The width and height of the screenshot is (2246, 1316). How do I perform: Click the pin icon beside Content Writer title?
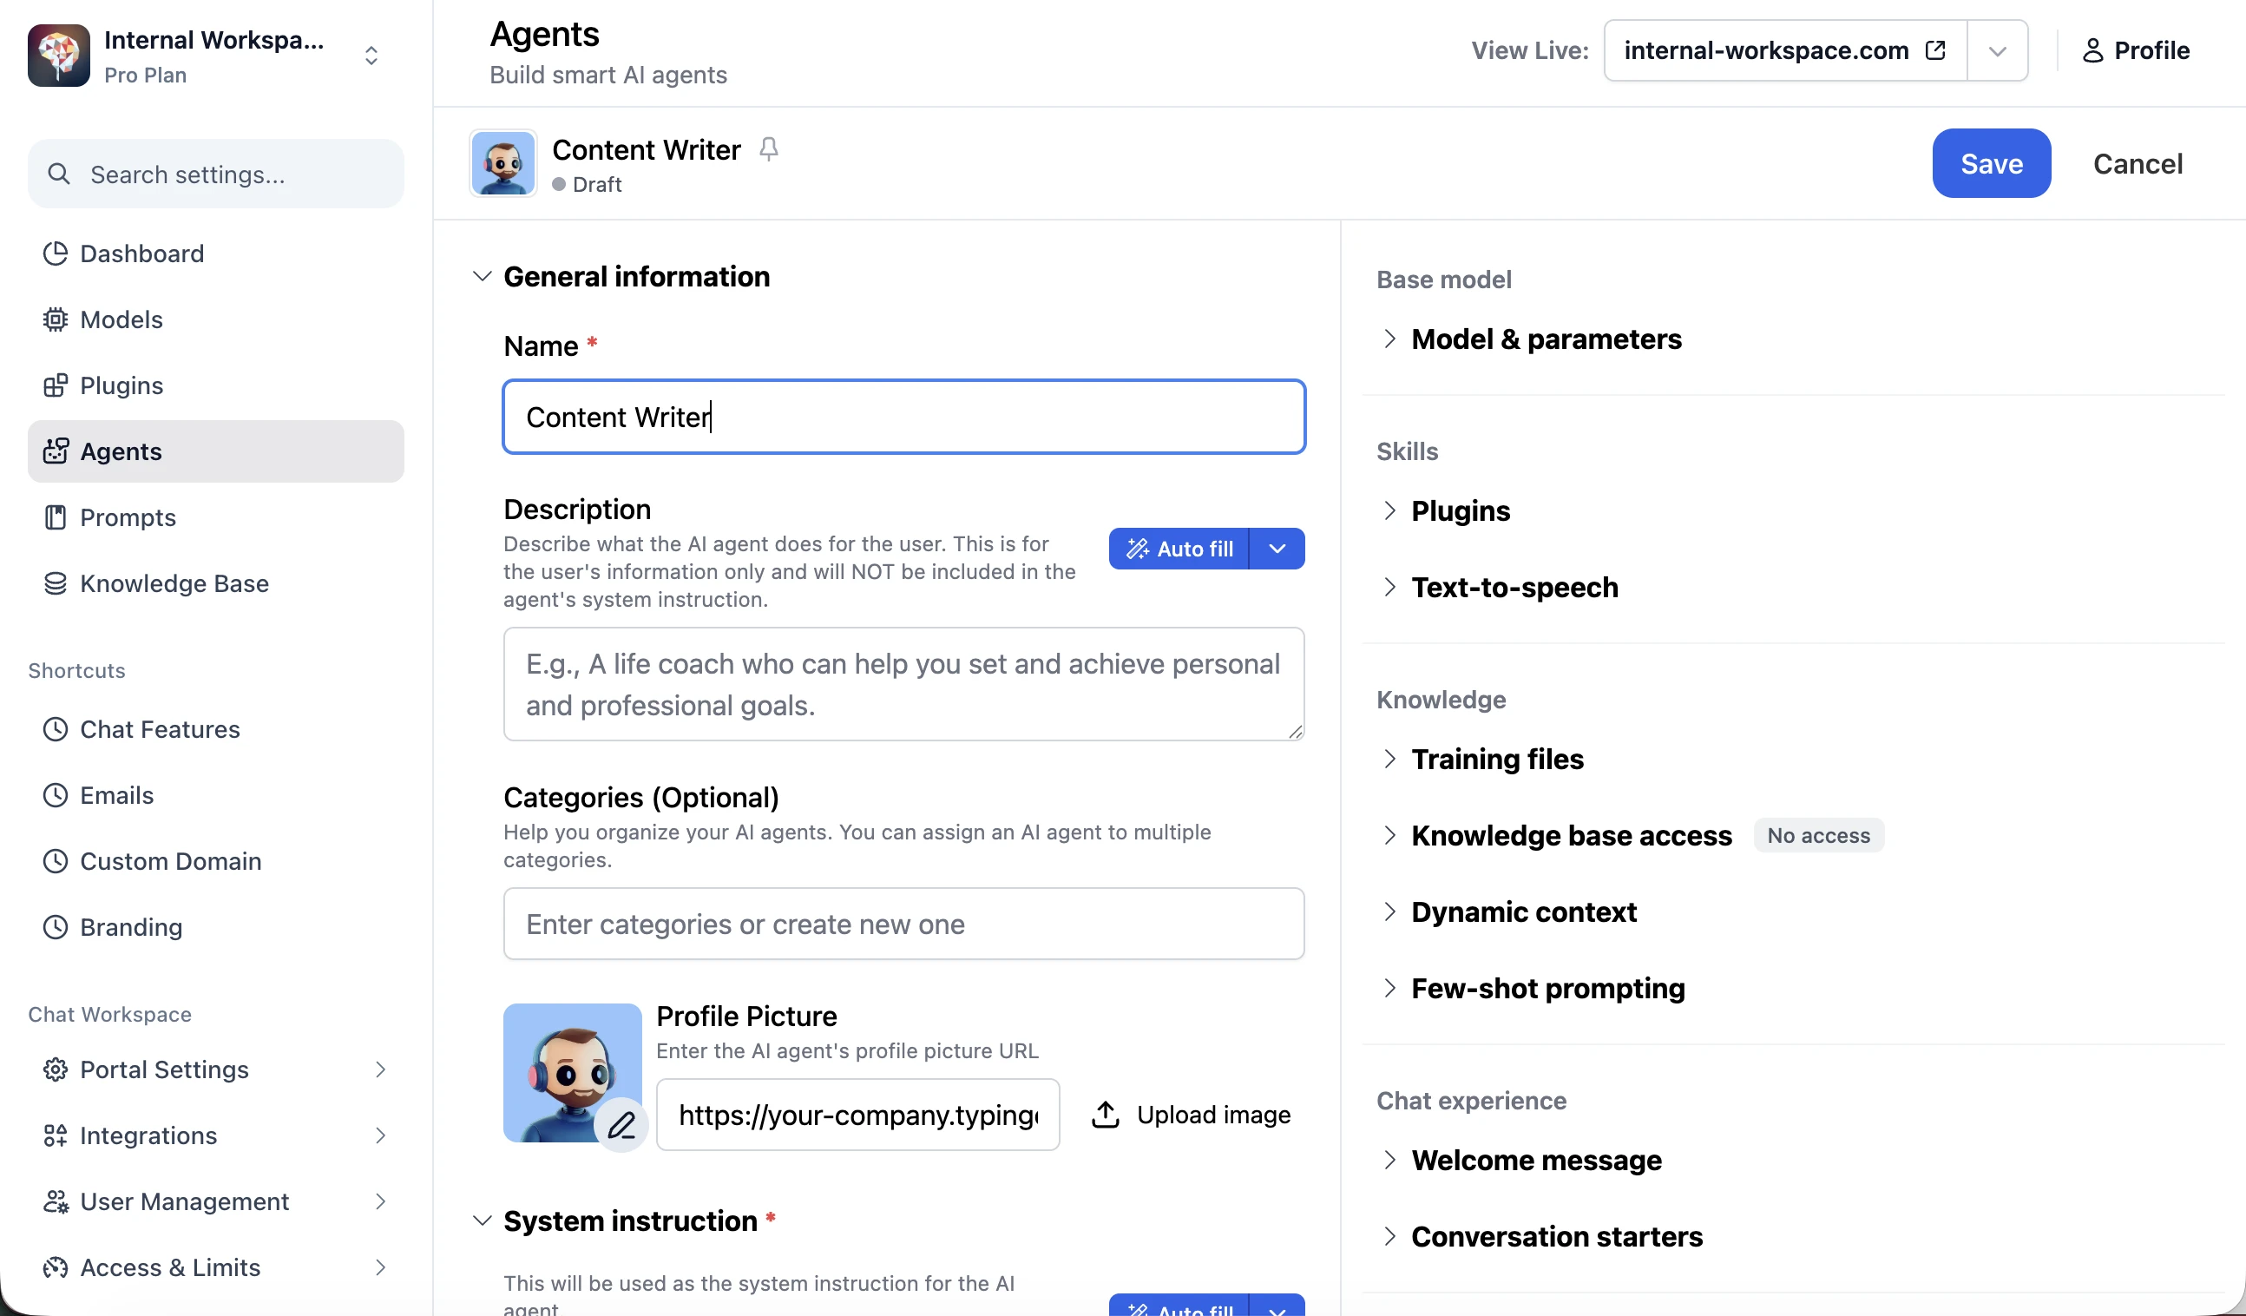point(768,149)
